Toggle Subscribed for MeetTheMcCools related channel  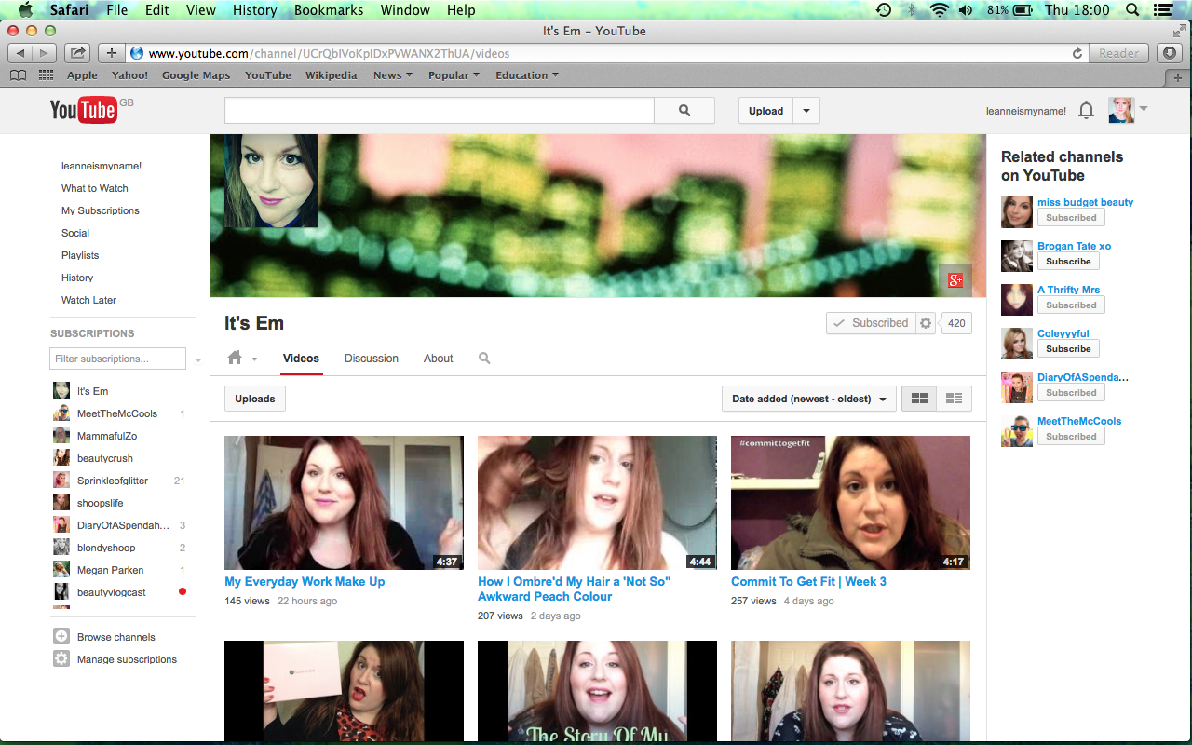[x=1071, y=437]
